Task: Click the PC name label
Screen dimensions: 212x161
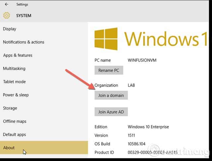Action: point(103,60)
